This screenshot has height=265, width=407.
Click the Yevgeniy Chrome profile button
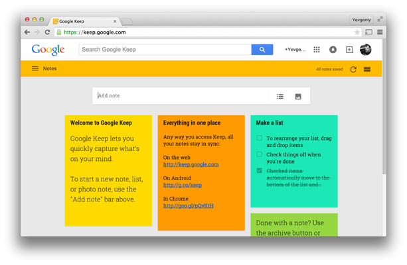(361, 20)
